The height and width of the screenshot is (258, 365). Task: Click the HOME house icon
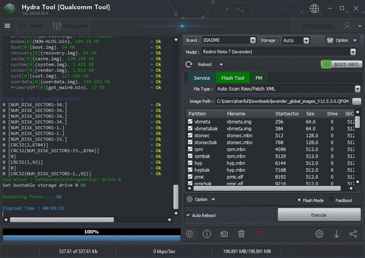[22, 26]
